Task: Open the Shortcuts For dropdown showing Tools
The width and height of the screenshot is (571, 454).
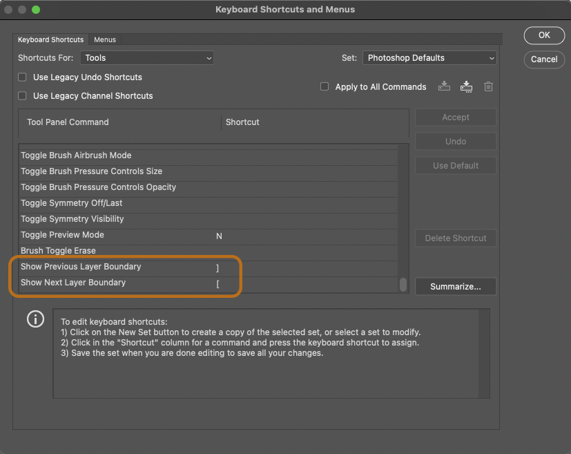Action: click(146, 58)
